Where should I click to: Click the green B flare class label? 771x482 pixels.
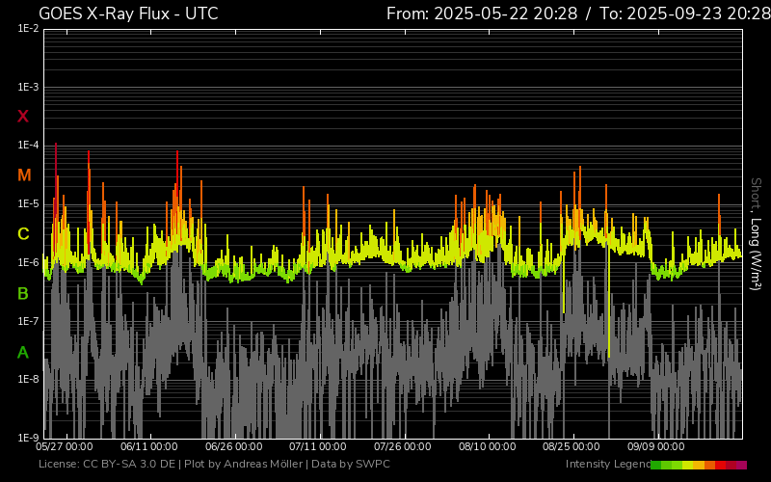coord(23,293)
